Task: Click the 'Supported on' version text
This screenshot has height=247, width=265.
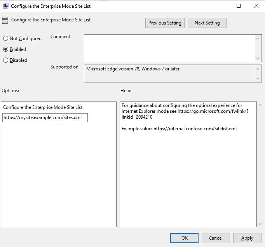Action: coord(133,69)
